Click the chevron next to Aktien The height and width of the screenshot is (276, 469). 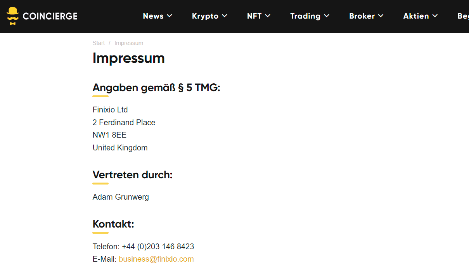coord(435,16)
